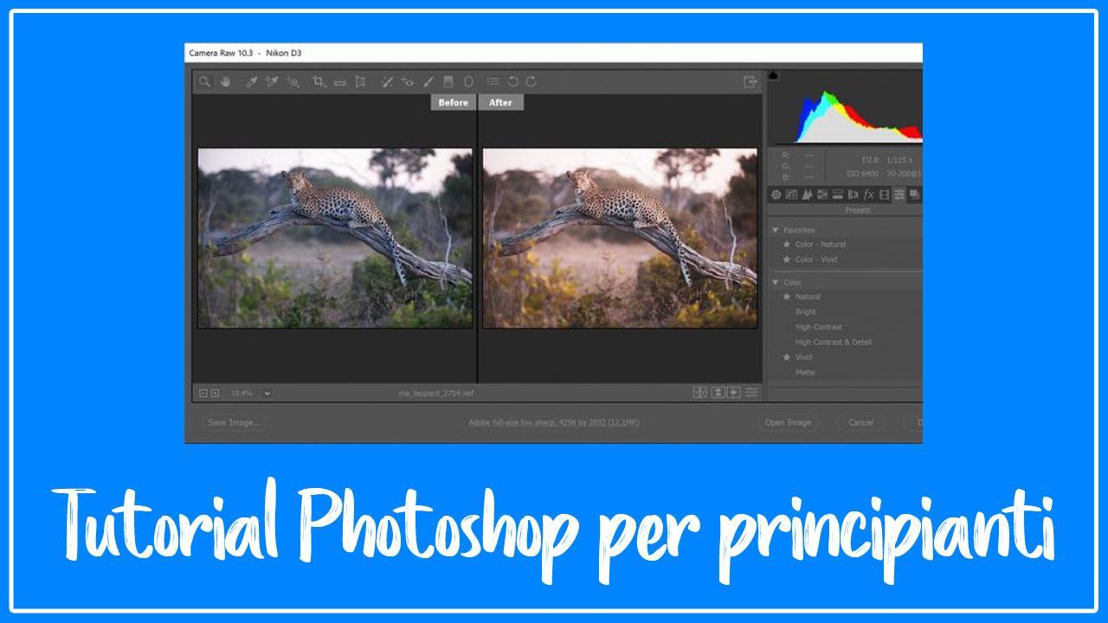Select the Red Eye Removal tool

click(x=408, y=81)
